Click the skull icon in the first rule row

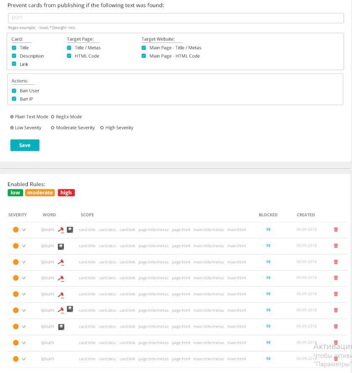click(x=70, y=230)
